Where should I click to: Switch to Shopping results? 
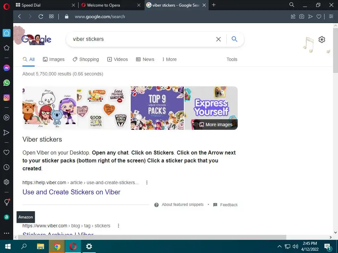pos(86,59)
